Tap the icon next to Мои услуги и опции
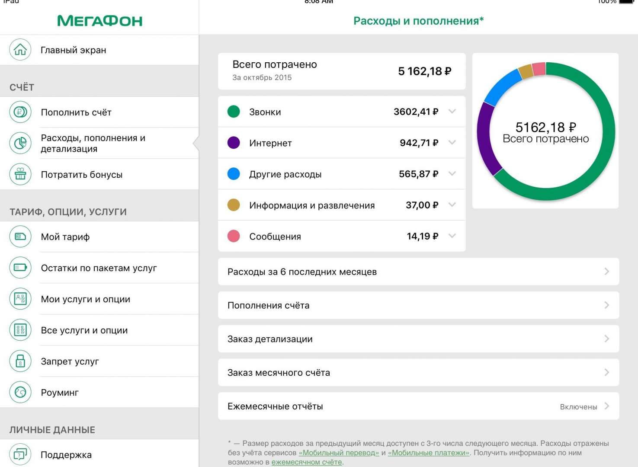The image size is (638, 467). click(x=20, y=299)
